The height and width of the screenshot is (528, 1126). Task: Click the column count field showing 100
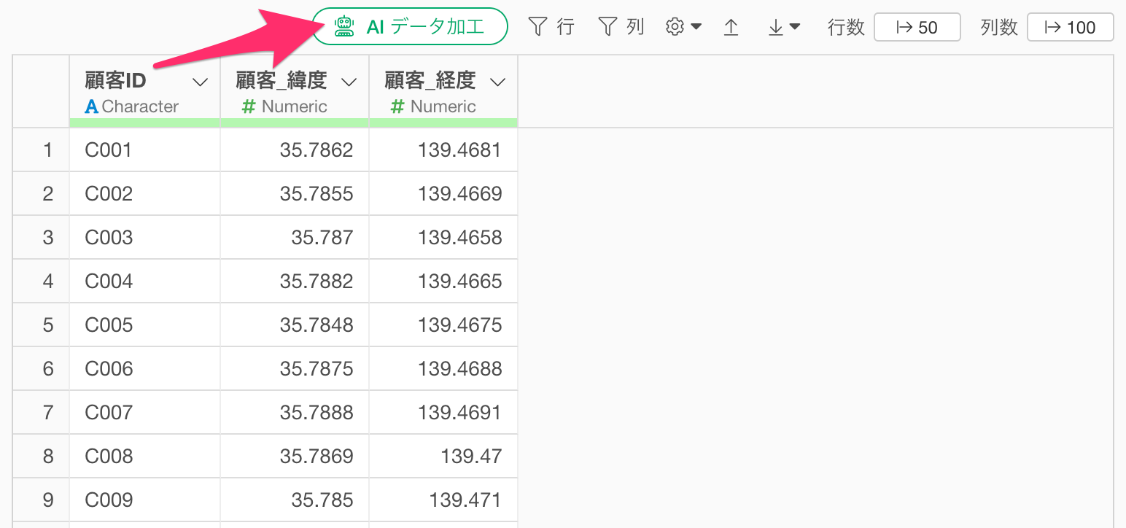coord(1070,27)
